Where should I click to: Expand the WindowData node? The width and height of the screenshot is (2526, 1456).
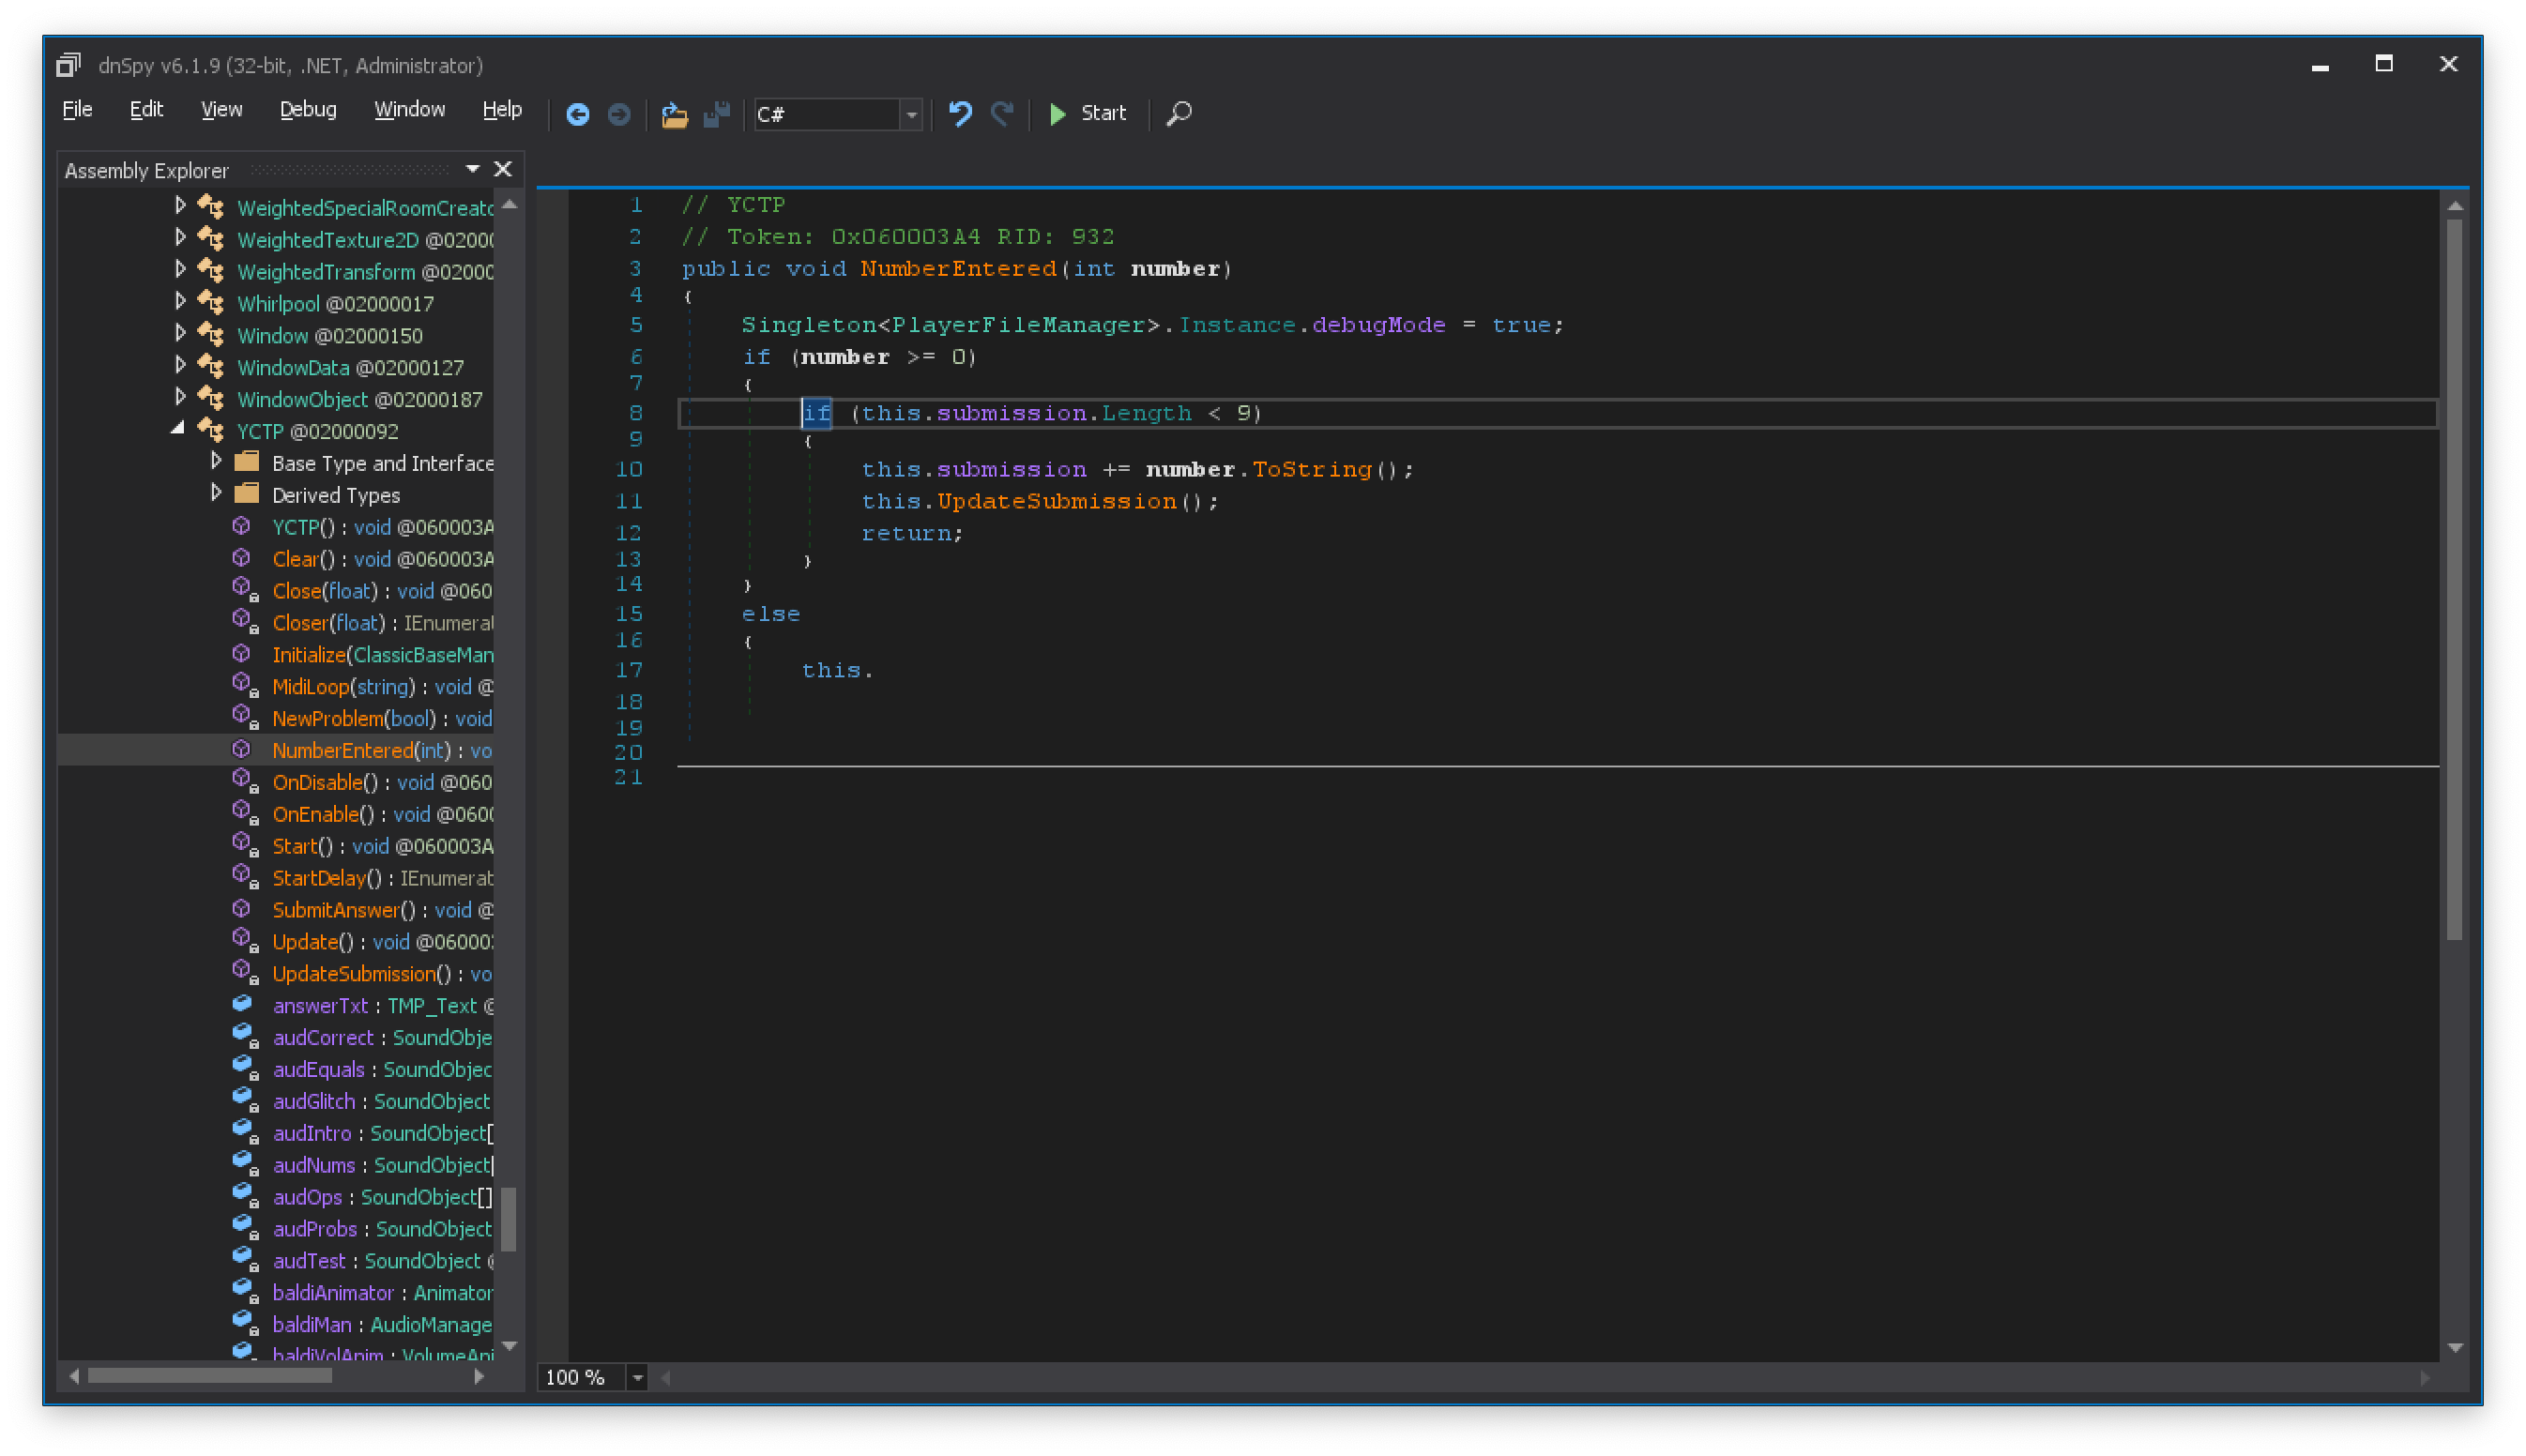point(181,364)
